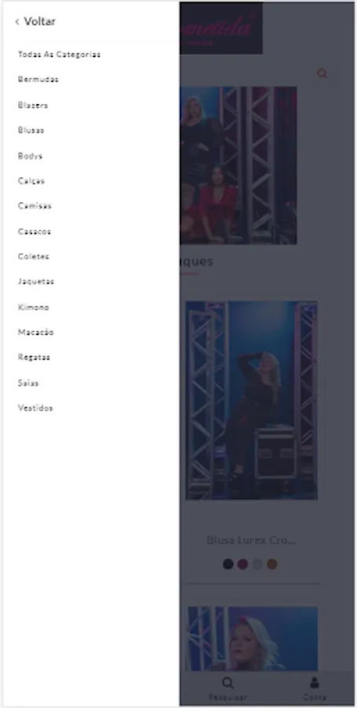The height and width of the screenshot is (708, 357).
Task: Open Pesquisar magnifier in bottom bar
Action: [228, 683]
